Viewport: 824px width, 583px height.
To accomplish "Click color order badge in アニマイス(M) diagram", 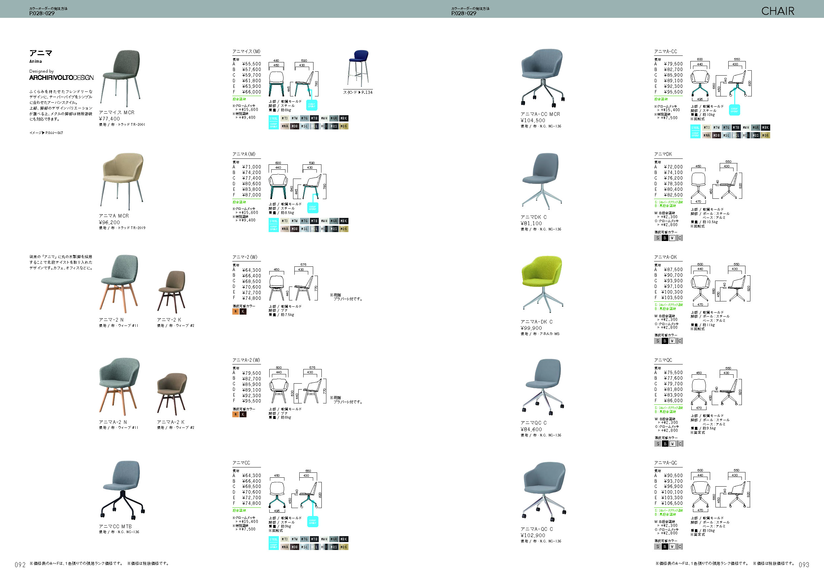I will pyautogui.click(x=312, y=105).
